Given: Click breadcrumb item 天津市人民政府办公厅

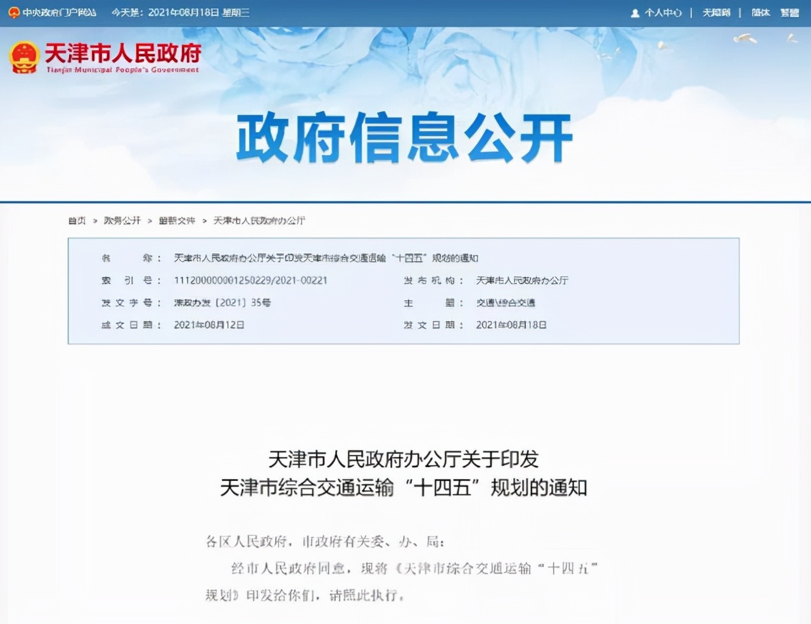Looking at the screenshot, I should [260, 221].
